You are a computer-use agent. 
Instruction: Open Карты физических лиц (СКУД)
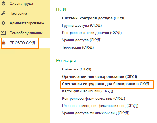[88, 91]
